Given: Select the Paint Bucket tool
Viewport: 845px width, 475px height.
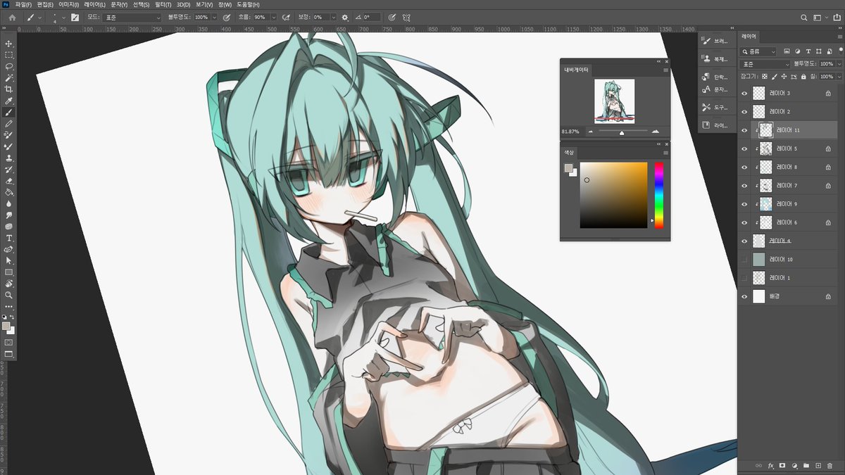Looking at the screenshot, I should pos(9,192).
